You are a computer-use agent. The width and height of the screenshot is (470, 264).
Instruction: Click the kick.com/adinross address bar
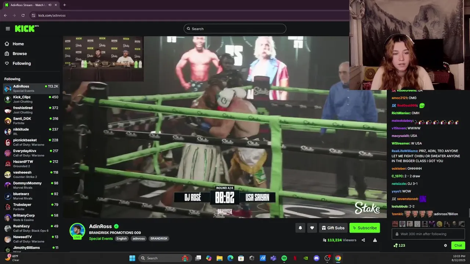coord(52,15)
